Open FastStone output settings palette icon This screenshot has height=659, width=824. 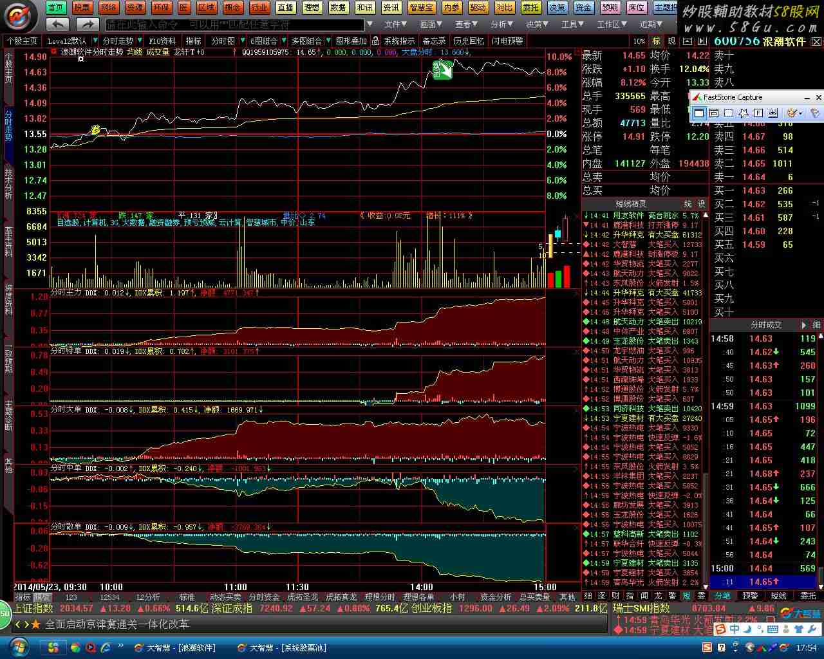pyautogui.click(x=794, y=113)
